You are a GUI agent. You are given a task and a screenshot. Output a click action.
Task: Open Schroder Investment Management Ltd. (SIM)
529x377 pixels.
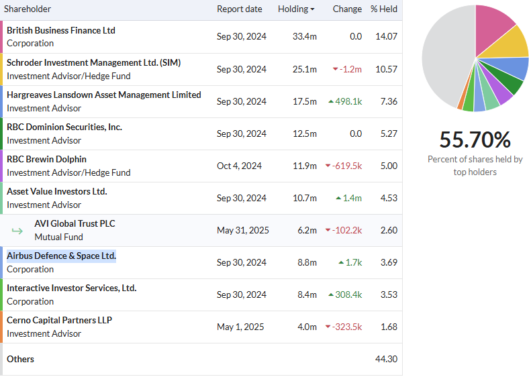(x=93, y=63)
